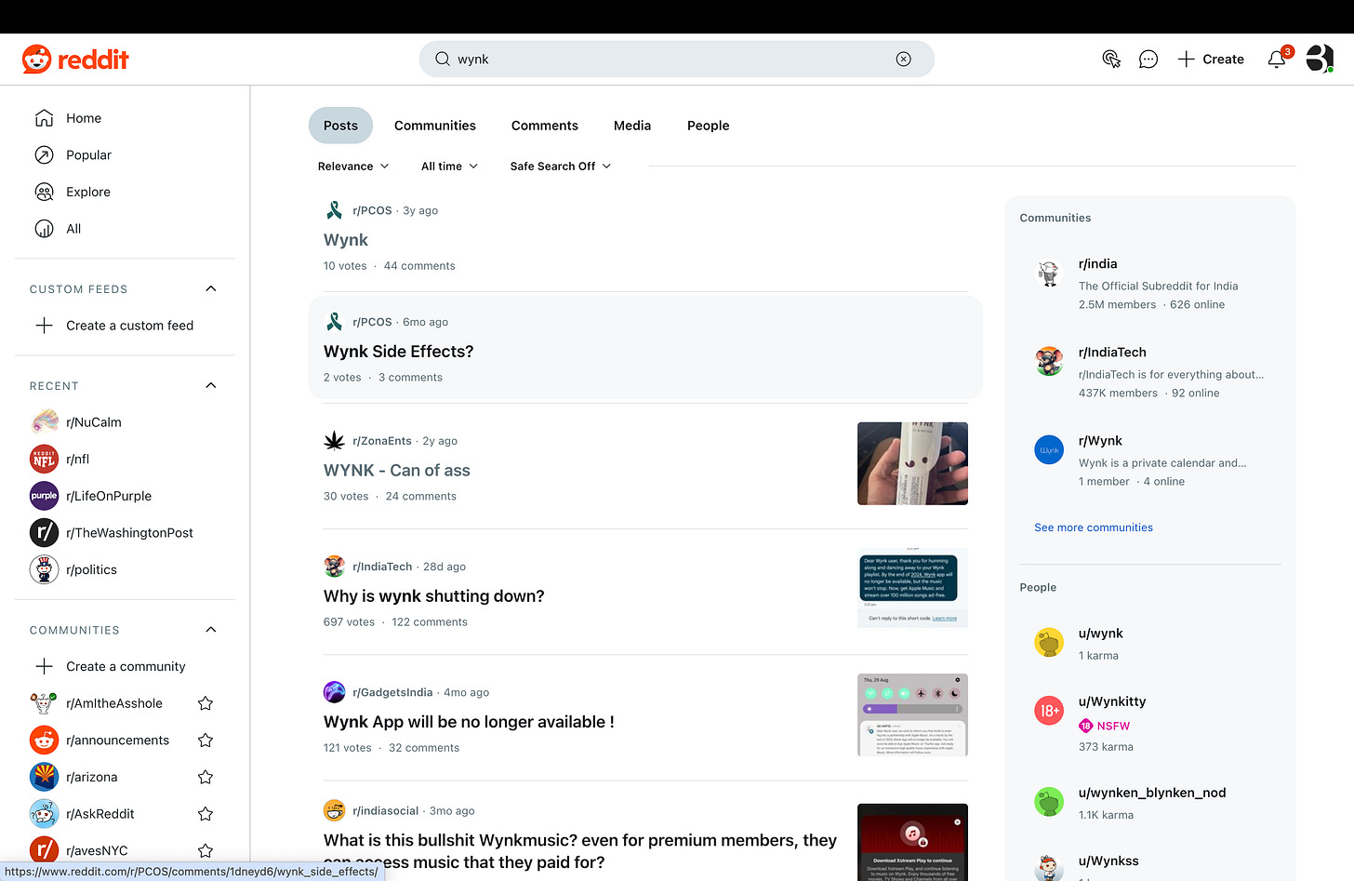Image resolution: width=1354 pixels, height=881 pixels.
Task: Open the Wynk App no longer available thumbnail
Action: click(912, 714)
